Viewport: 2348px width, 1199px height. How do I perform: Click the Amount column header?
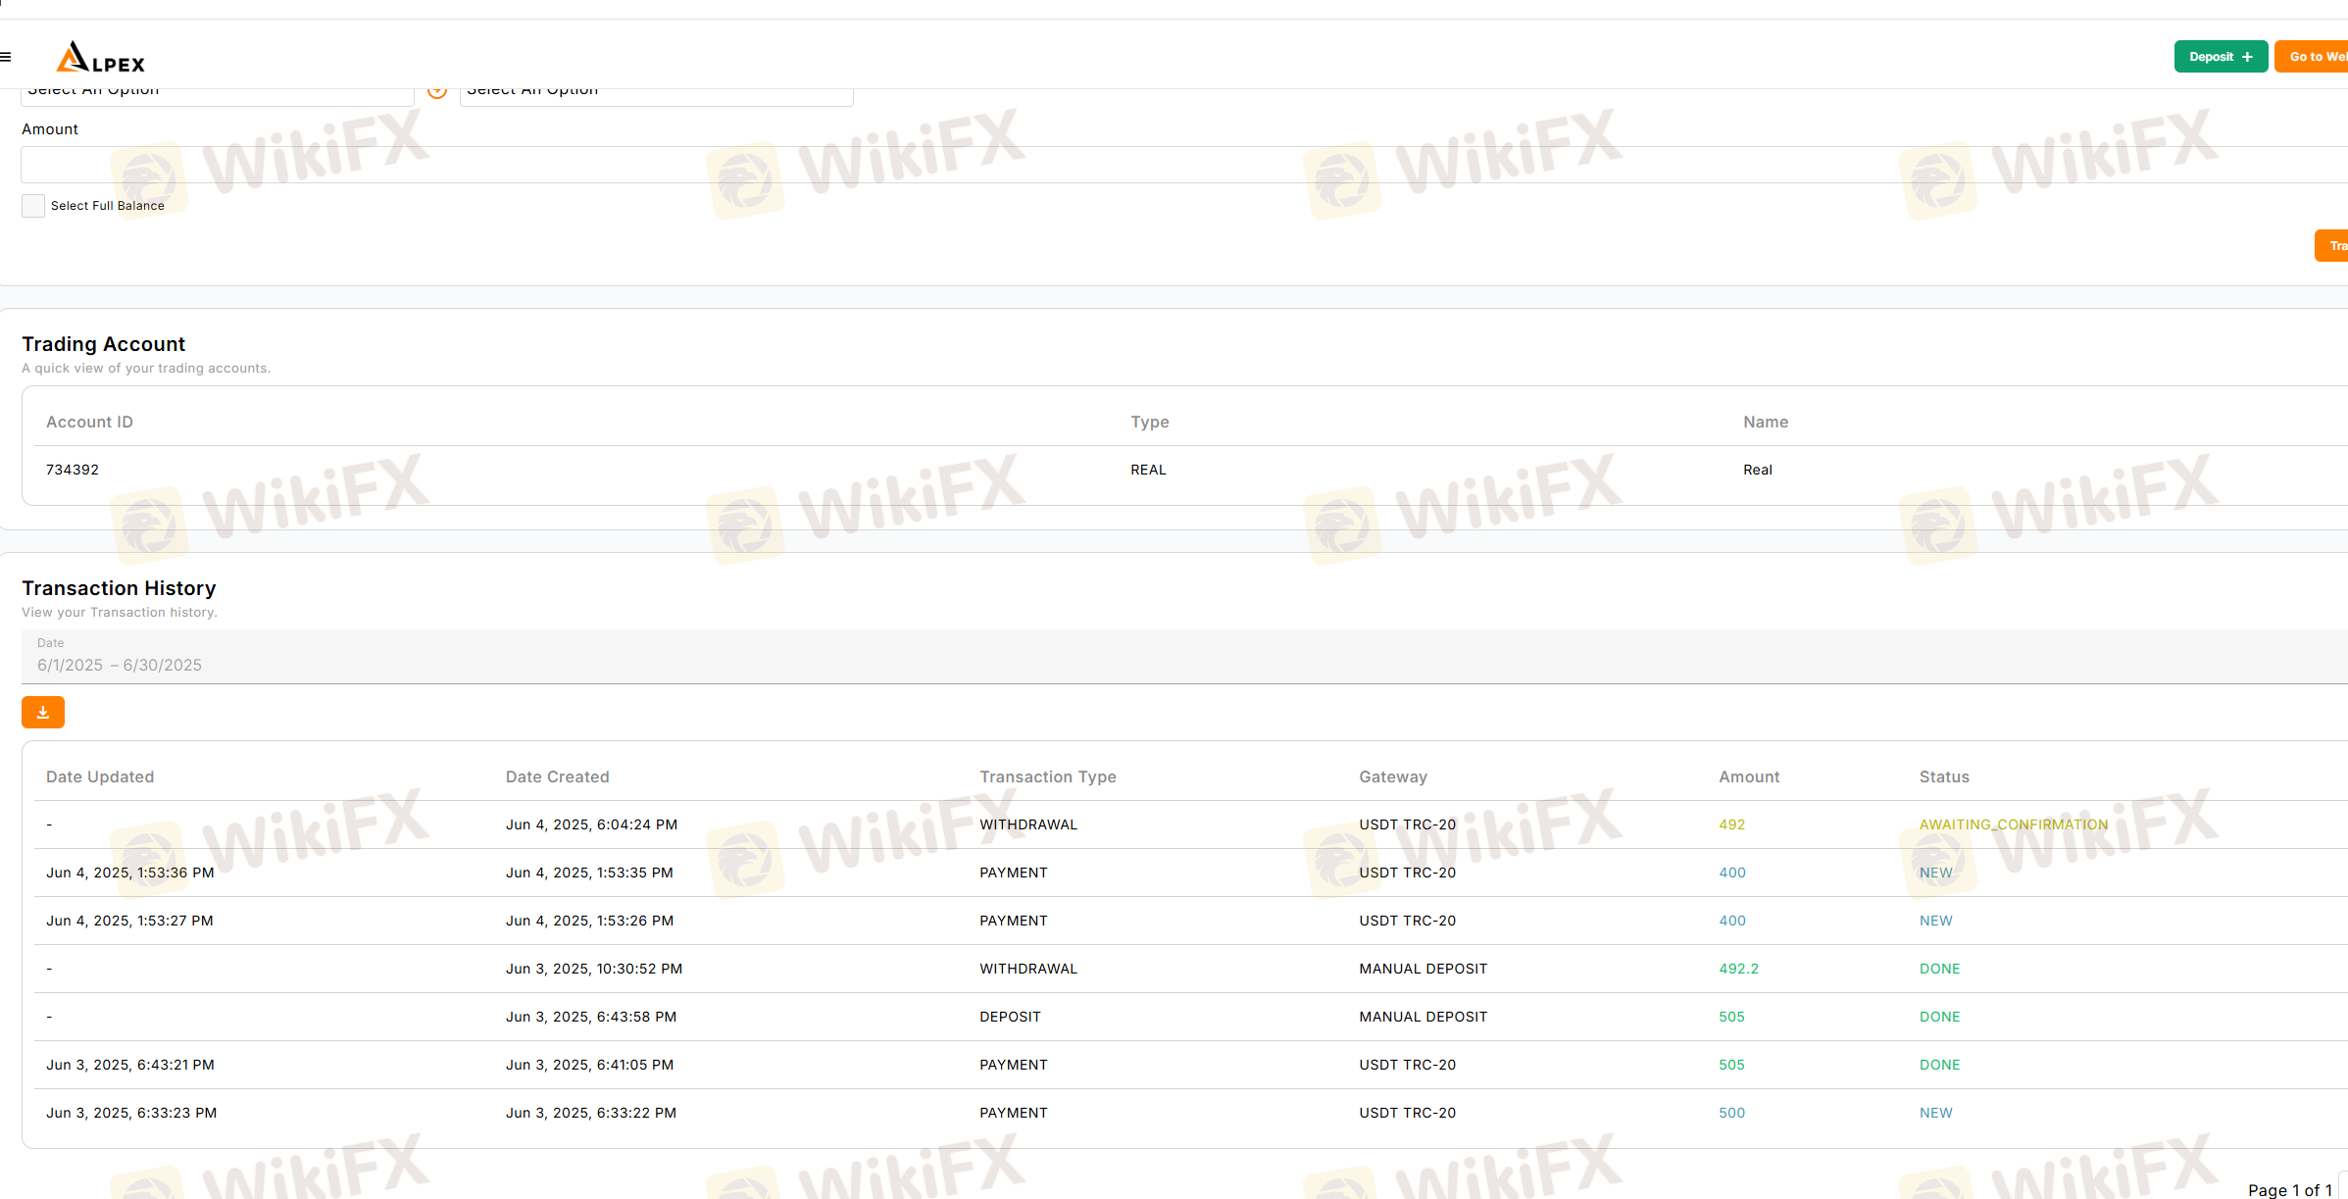(x=1748, y=776)
